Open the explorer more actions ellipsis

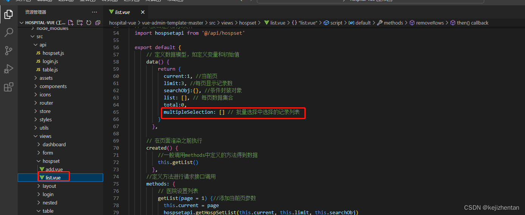94,12
